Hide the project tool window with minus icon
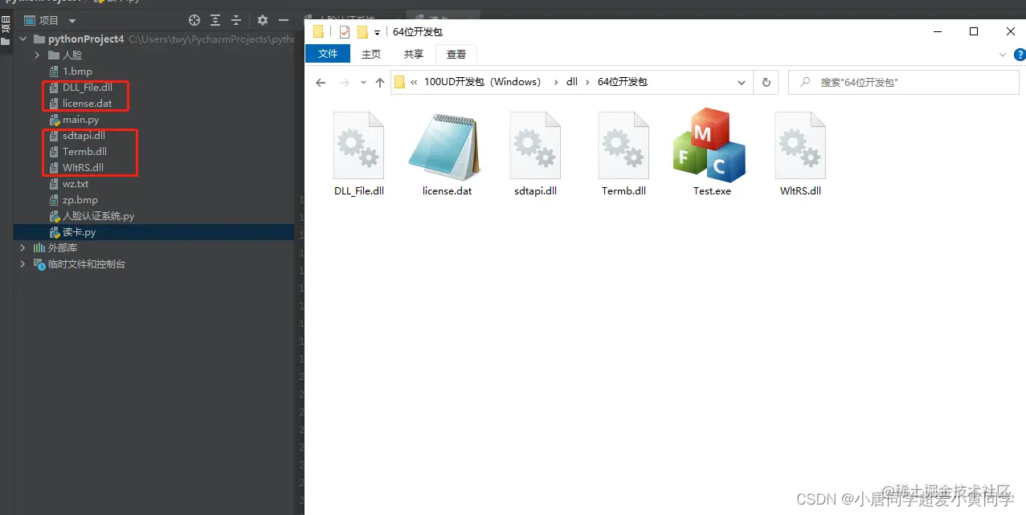 [x=282, y=20]
